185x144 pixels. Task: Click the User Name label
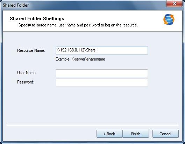click(x=27, y=73)
